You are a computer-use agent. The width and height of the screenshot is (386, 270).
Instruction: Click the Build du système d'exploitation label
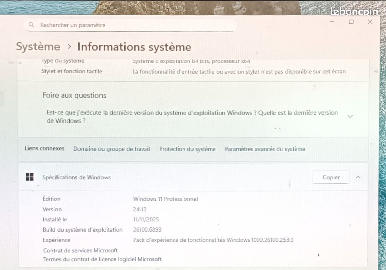tap(83, 230)
